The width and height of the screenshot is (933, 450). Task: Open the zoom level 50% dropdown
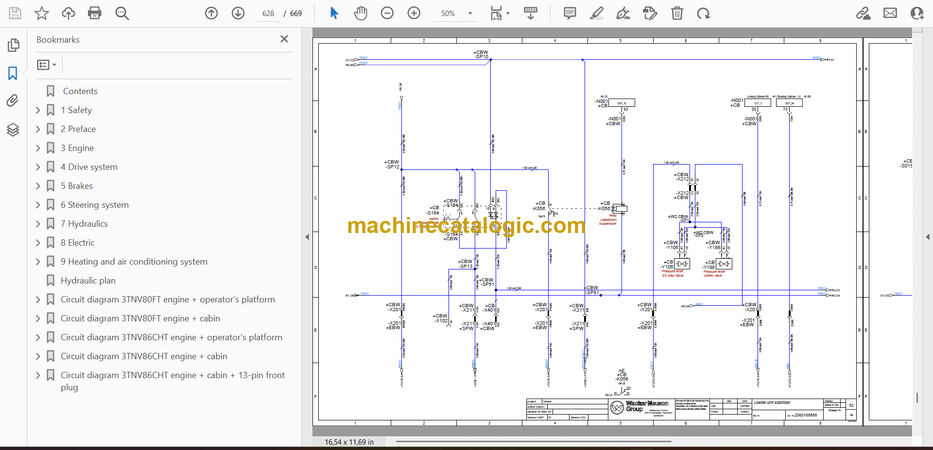point(470,14)
